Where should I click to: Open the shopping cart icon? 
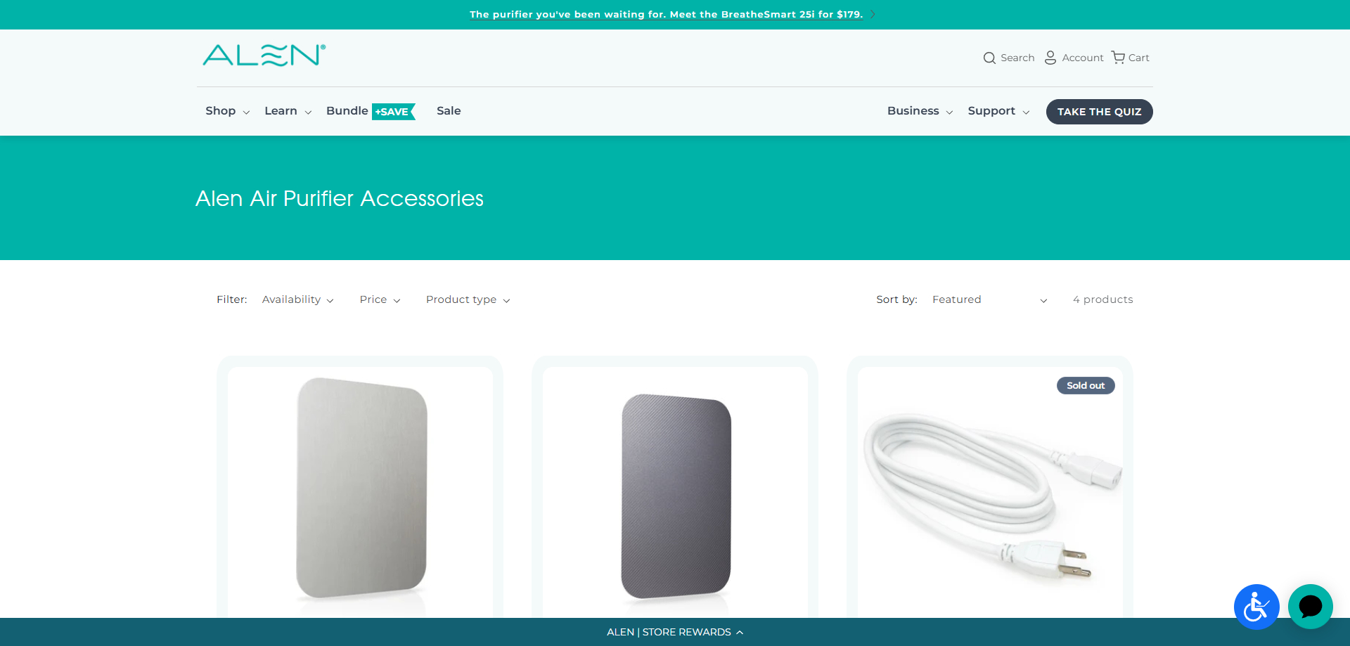[x=1118, y=58]
